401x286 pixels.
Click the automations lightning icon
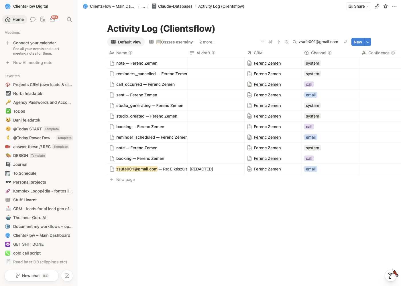pos(278,42)
